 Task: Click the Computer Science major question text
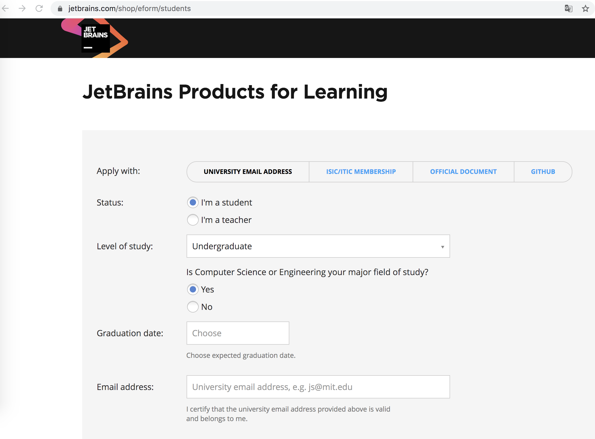coord(307,272)
